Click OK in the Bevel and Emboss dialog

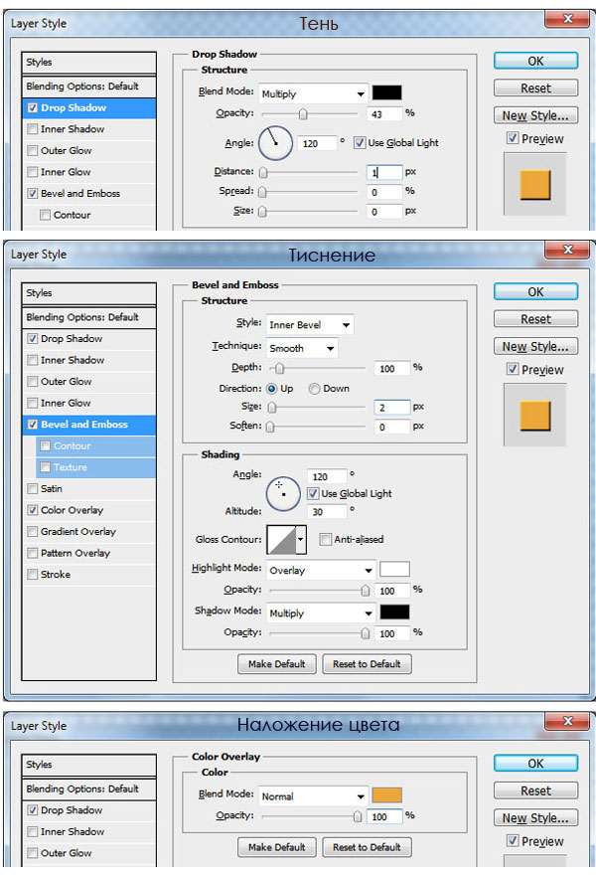pos(535,292)
